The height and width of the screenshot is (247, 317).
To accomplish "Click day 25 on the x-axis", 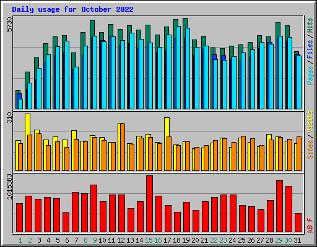I will [x=241, y=240].
